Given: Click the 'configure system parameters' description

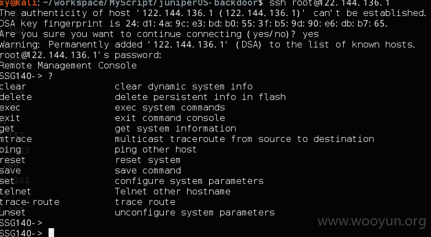Looking at the screenshot, I should 189,181.
